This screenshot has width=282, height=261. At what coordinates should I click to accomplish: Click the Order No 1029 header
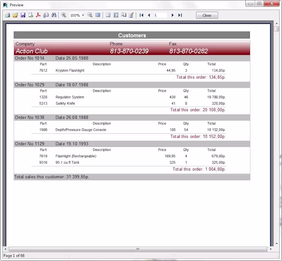pyautogui.click(x=30, y=85)
